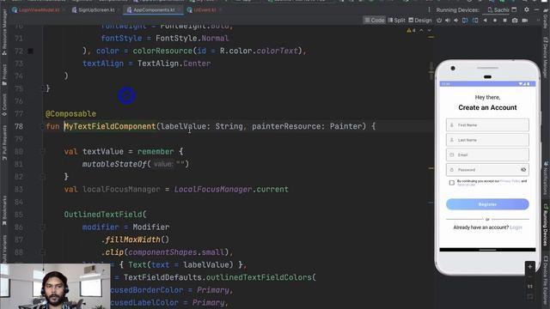Select the Sachi device tab
This screenshot has width=550, height=309.
pyautogui.click(x=498, y=9)
